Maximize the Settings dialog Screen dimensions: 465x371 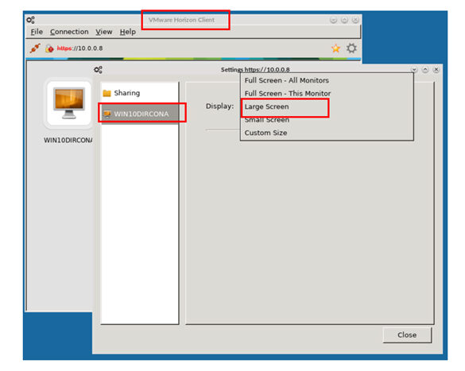pyautogui.click(x=425, y=70)
